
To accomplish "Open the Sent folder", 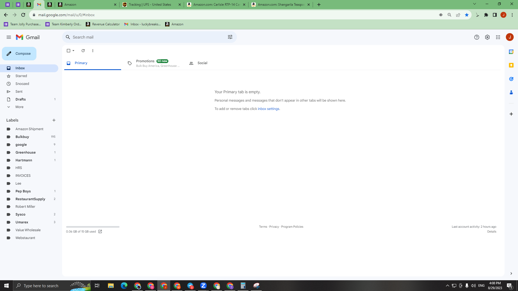I will coord(29,92).
